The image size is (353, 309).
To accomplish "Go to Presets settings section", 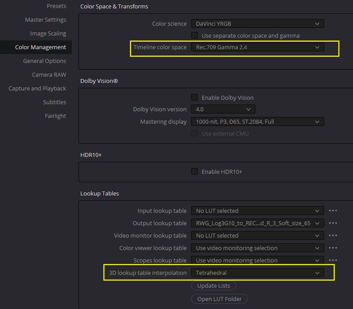I will point(56,6).
